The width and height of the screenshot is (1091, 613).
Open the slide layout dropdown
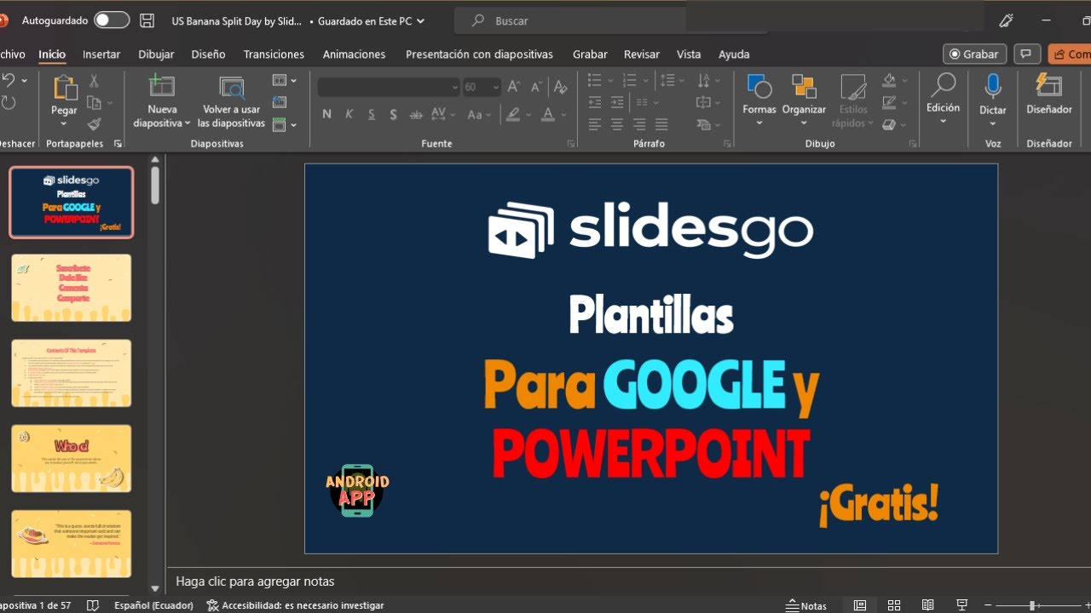pyautogui.click(x=285, y=81)
